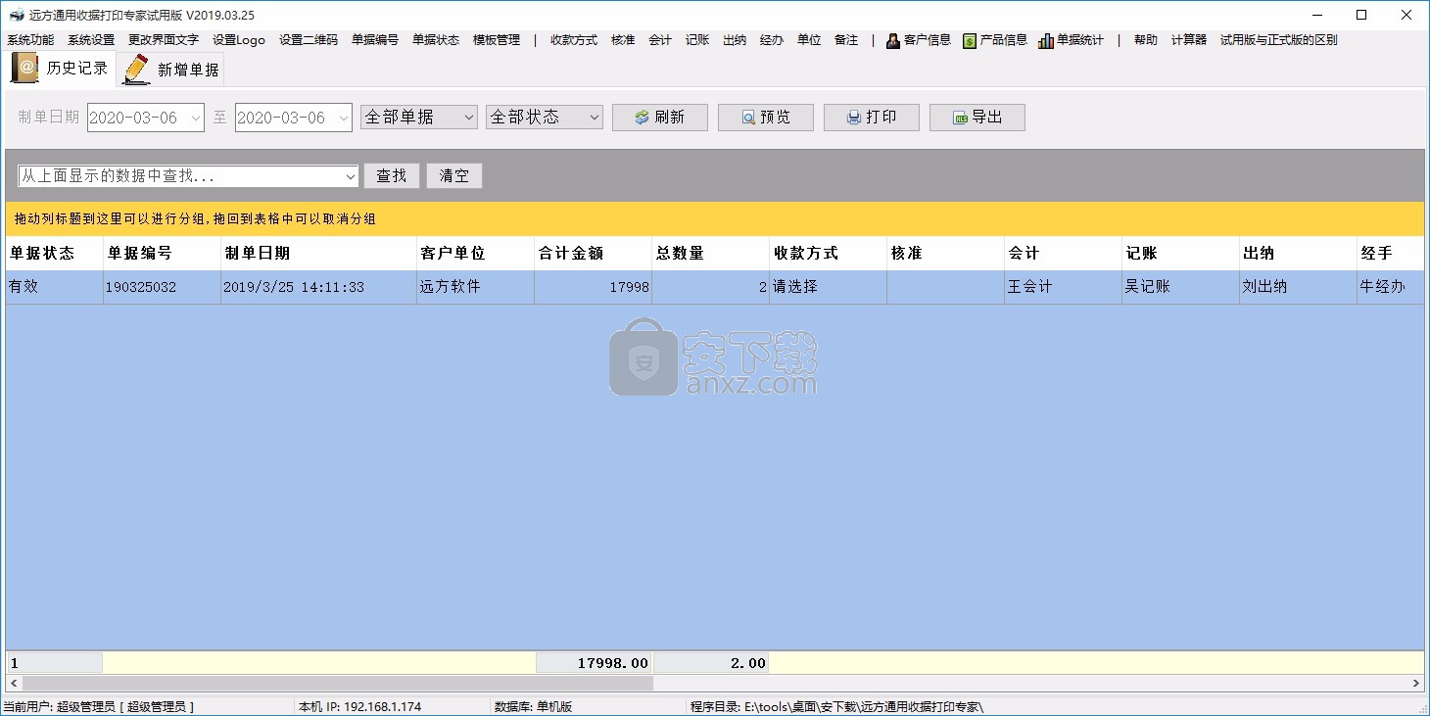The width and height of the screenshot is (1430, 716).
Task: Select cell 190325032 in the table
Action: click(x=162, y=287)
